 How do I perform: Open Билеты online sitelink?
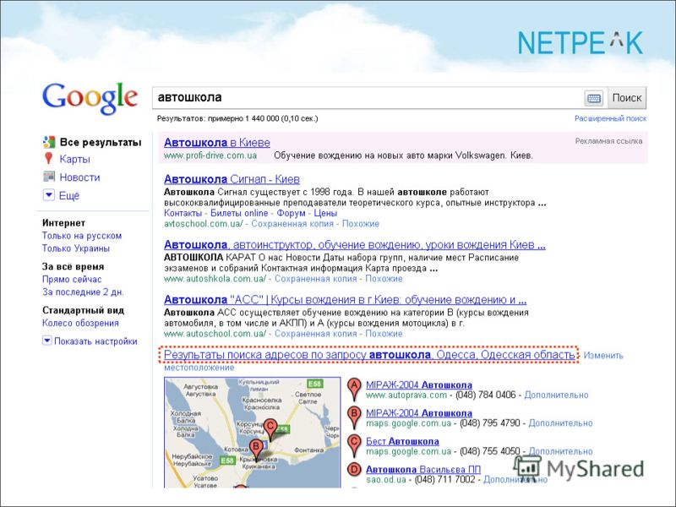tap(239, 213)
